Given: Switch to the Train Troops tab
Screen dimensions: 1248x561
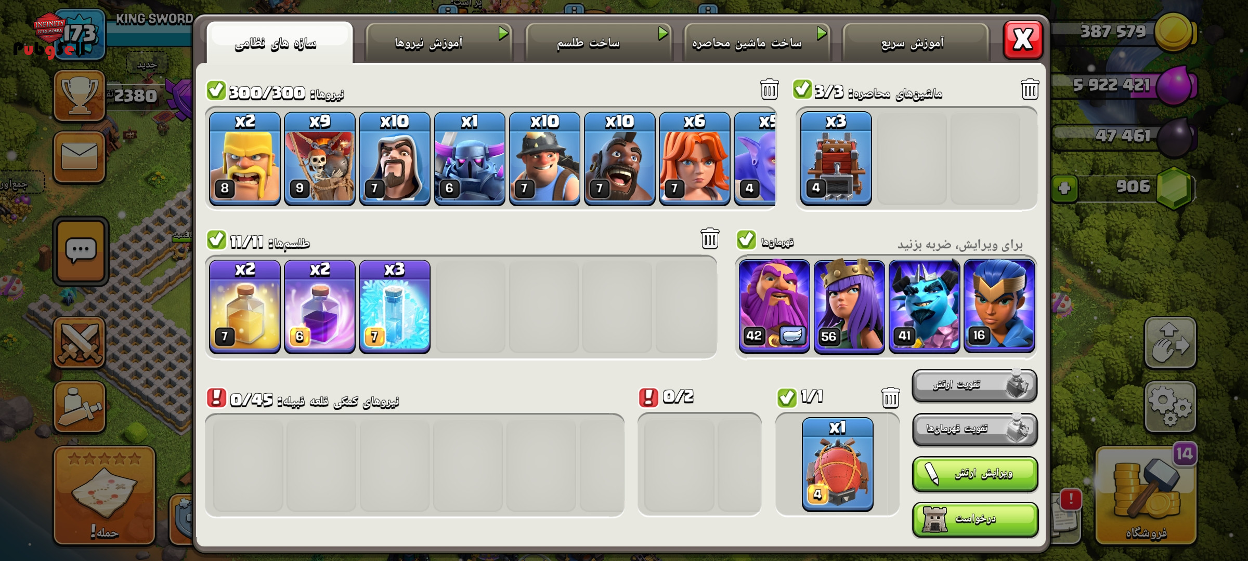Looking at the screenshot, I should 439,43.
